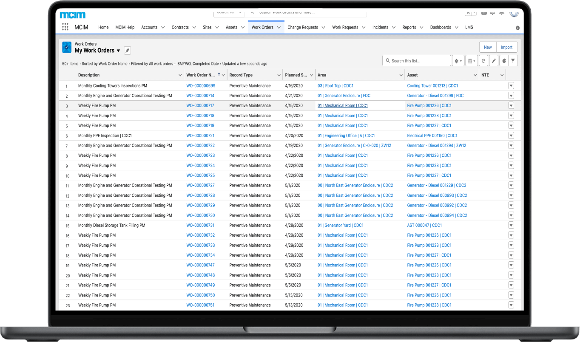Expand the Planned Start column menu

(311, 75)
